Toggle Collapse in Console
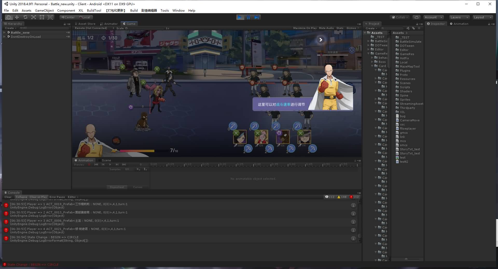This screenshot has width=498, height=269. [21, 197]
